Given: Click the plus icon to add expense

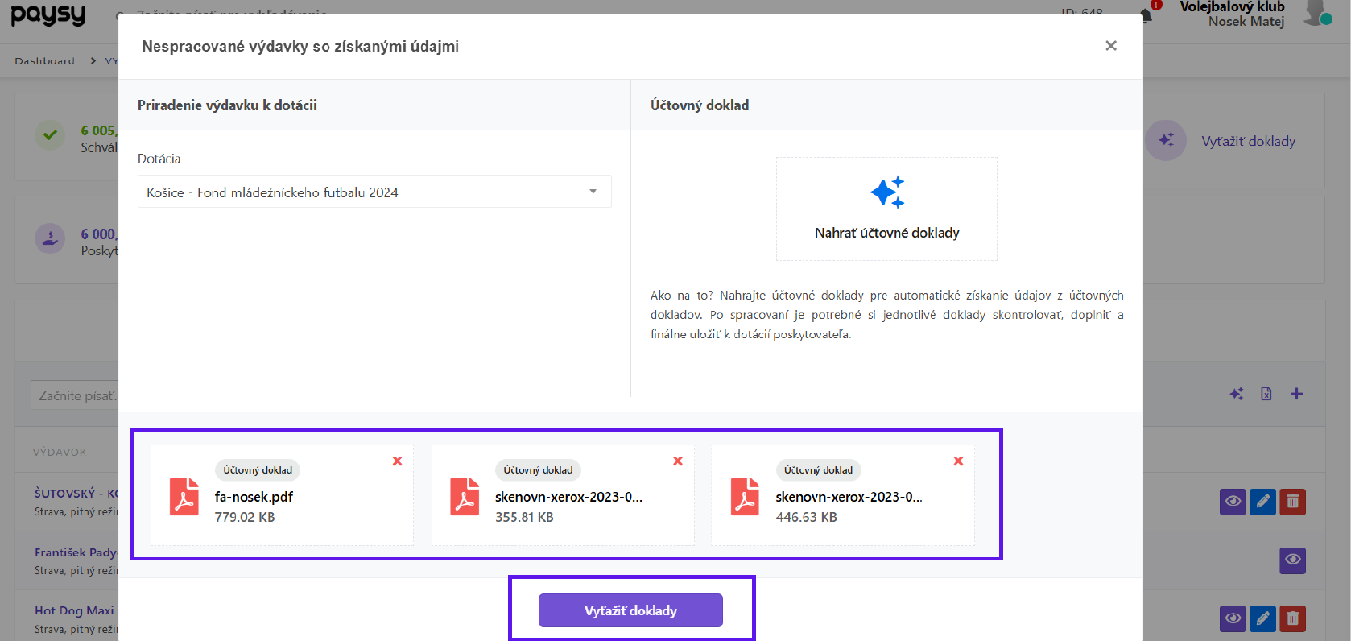Looking at the screenshot, I should point(1296,394).
